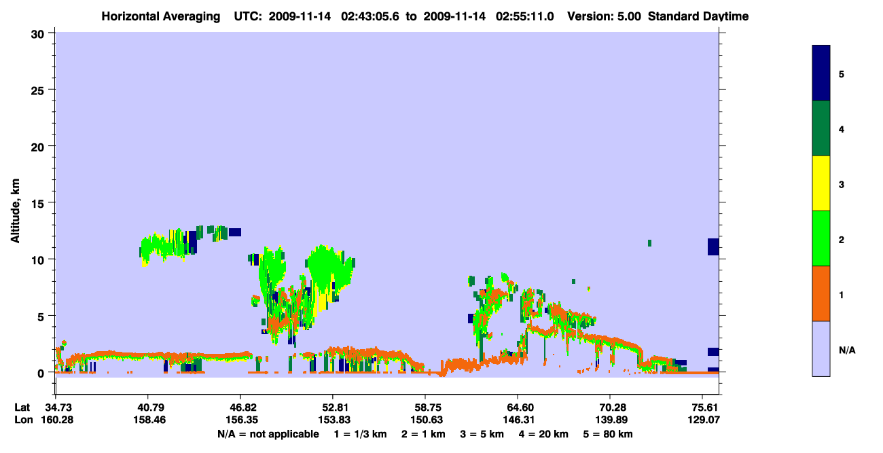The width and height of the screenshot is (883, 453).
Task: Click the 'Lon' row label
Action: click(x=23, y=420)
